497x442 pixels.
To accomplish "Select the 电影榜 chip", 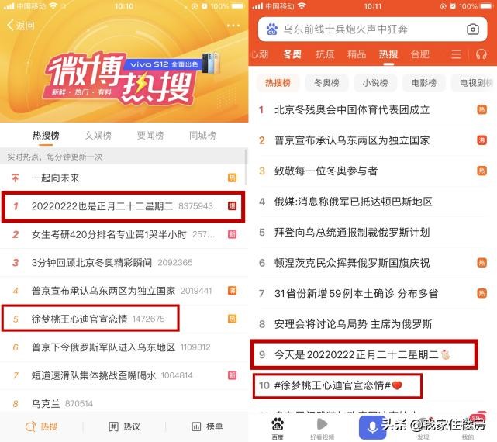I will (x=424, y=83).
